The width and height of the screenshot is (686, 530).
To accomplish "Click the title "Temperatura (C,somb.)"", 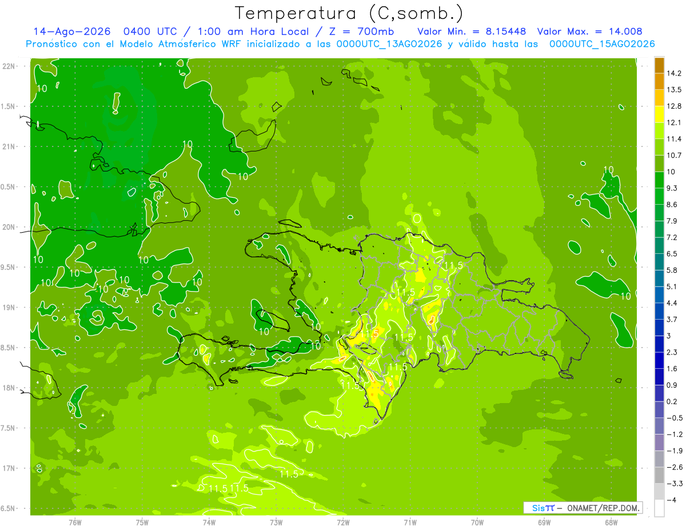I will point(349,13).
